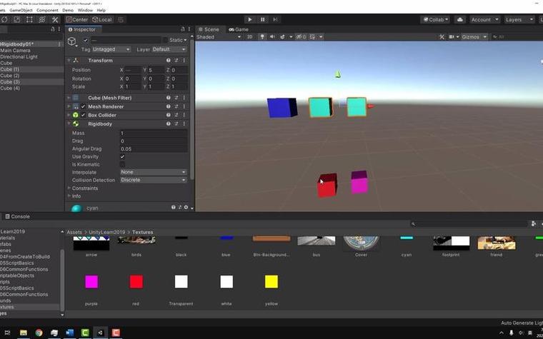Lock the Hierarchy panel
This screenshot has width=543, height=339.
53,29
